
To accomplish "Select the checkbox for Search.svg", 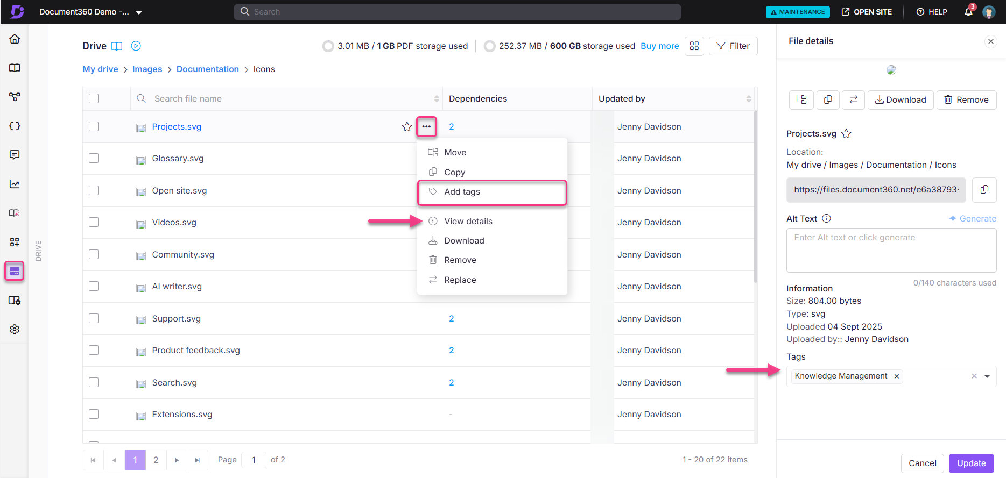I will 94,382.
